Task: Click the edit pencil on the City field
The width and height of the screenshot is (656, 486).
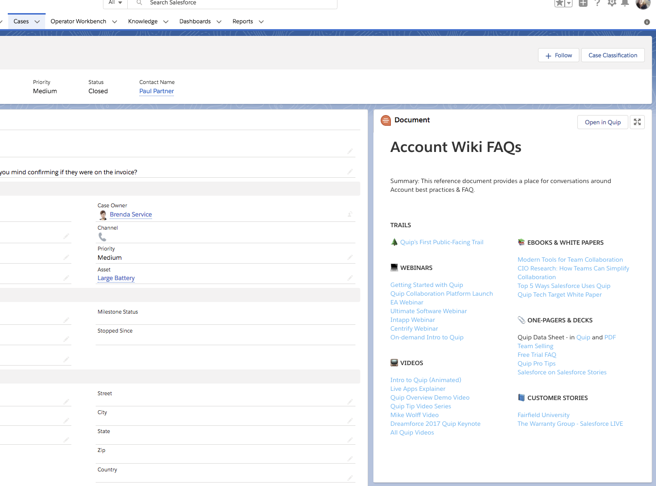Action: click(x=350, y=420)
